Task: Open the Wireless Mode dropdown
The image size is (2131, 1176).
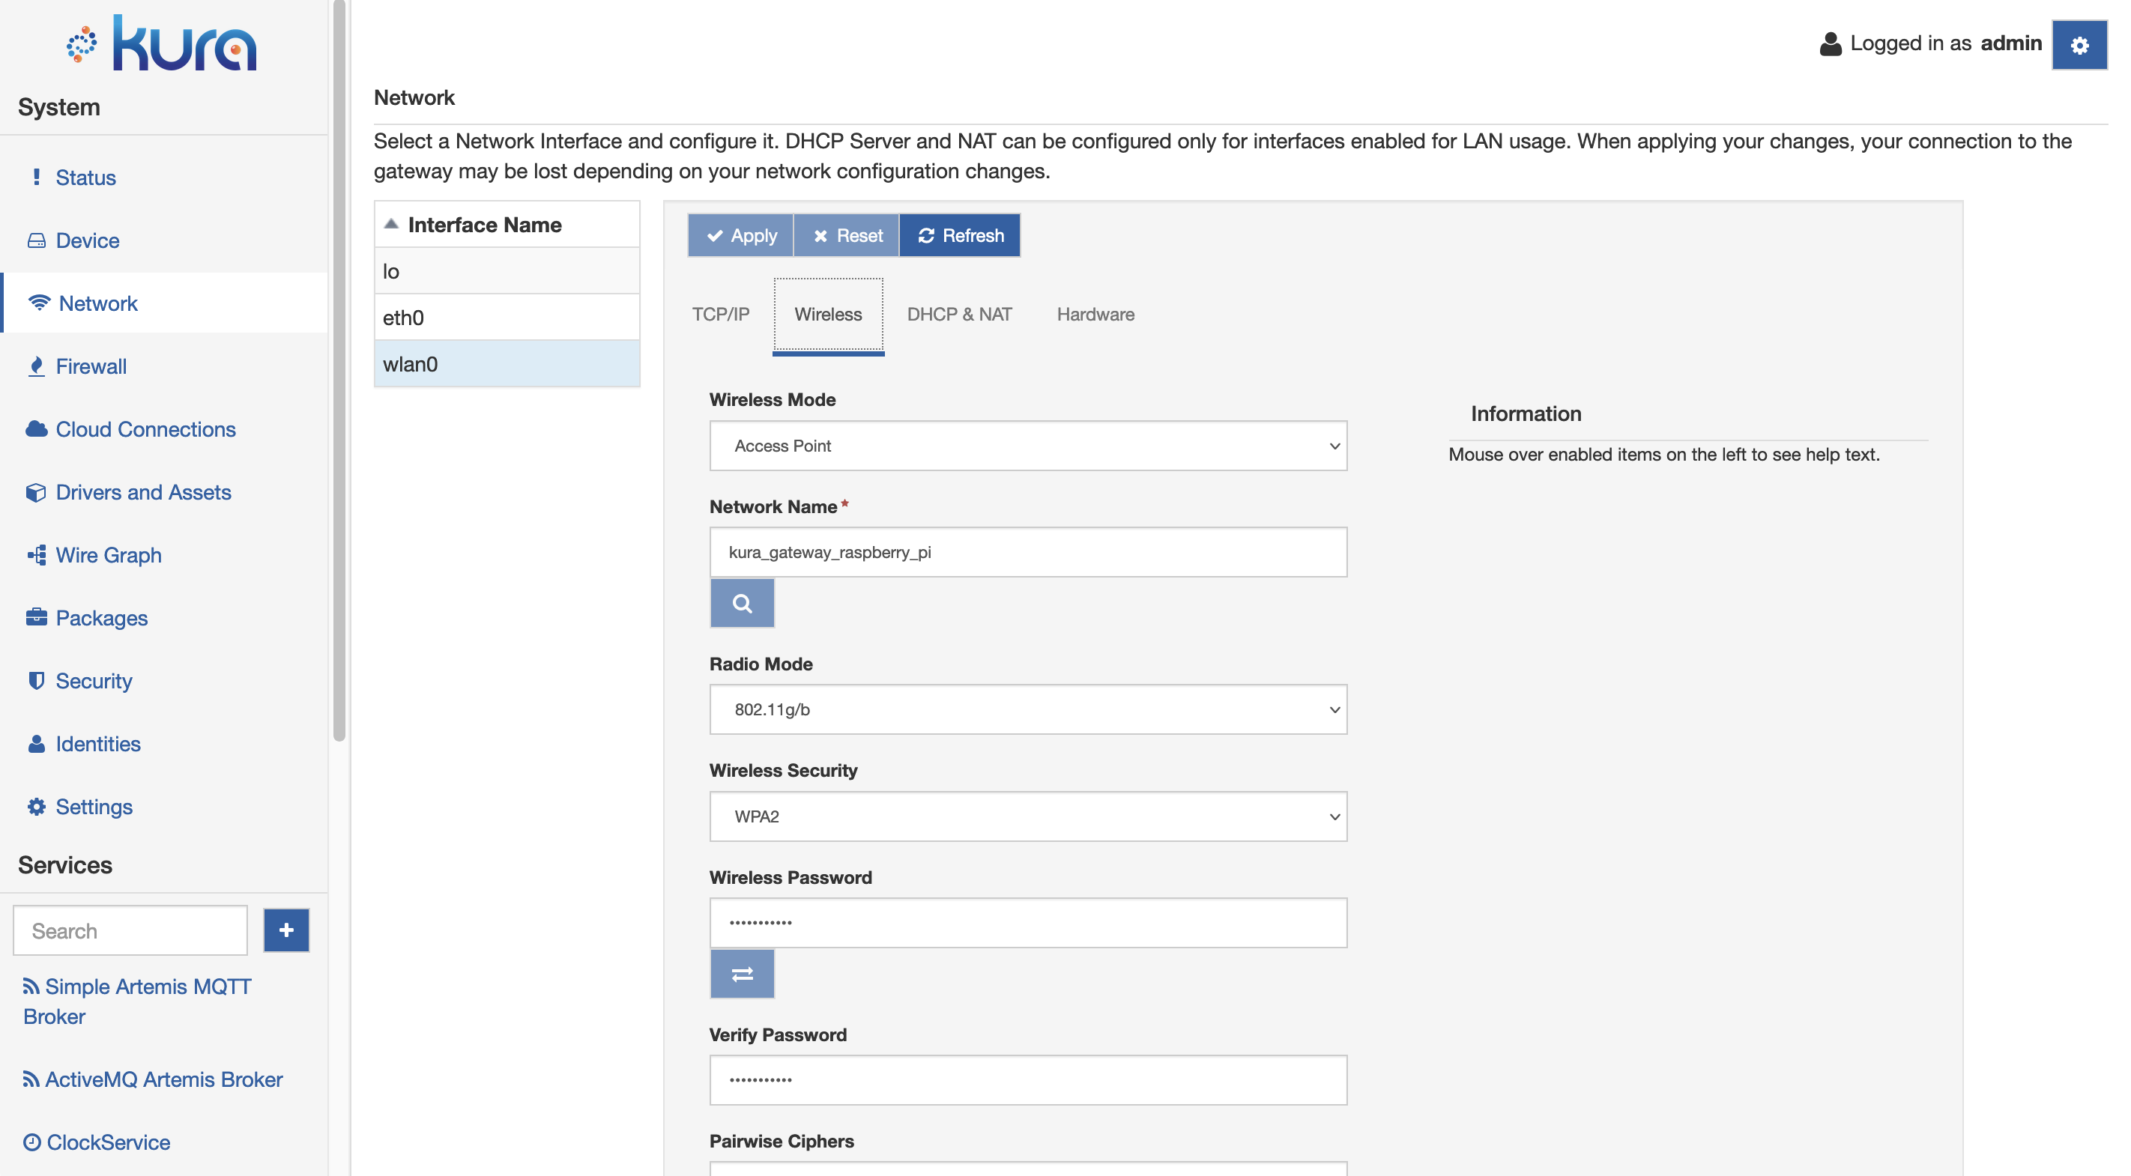Action: click(x=1027, y=445)
